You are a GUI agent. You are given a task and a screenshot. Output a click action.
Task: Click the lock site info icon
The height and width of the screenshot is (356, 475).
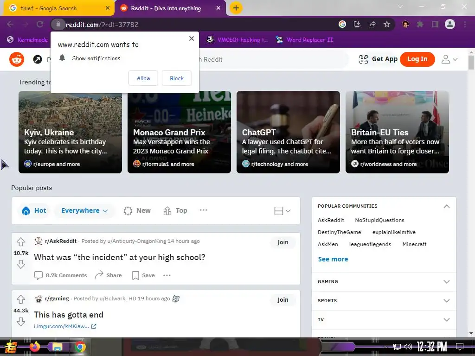click(58, 24)
